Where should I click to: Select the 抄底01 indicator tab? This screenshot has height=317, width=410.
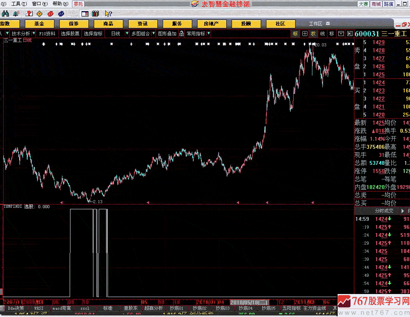click(176, 308)
